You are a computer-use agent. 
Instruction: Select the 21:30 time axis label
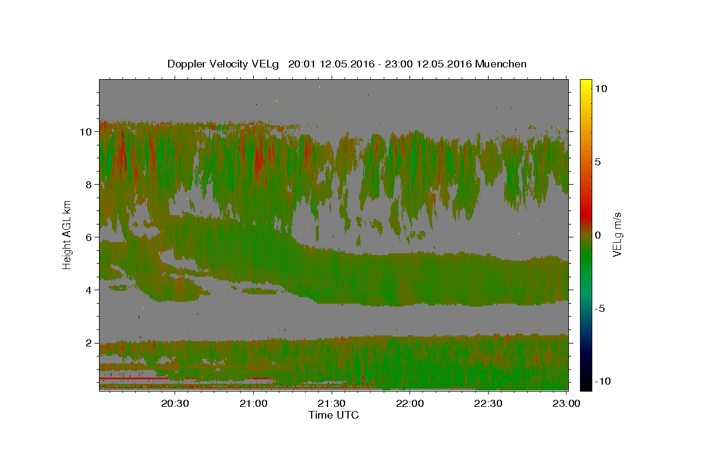click(x=332, y=403)
